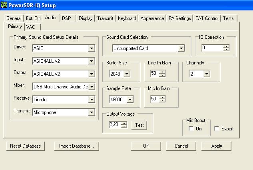Click the Test output voltage button

pos(139,125)
